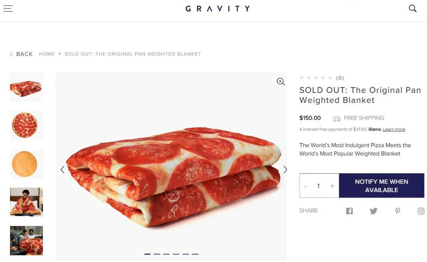Open the hamburger navigation menu
Screen dimensions: 427x262
point(8,8)
